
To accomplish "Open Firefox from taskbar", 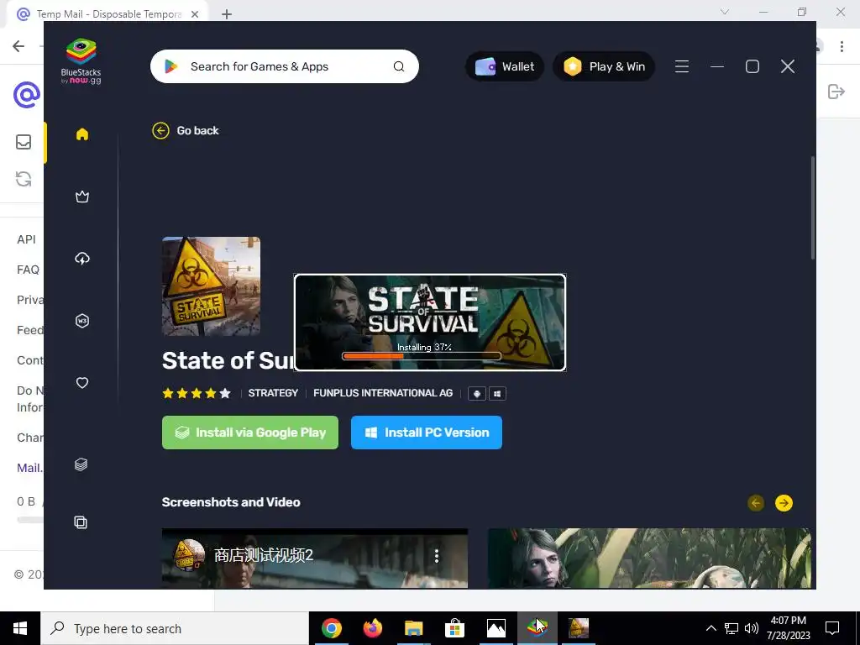I will tap(373, 628).
